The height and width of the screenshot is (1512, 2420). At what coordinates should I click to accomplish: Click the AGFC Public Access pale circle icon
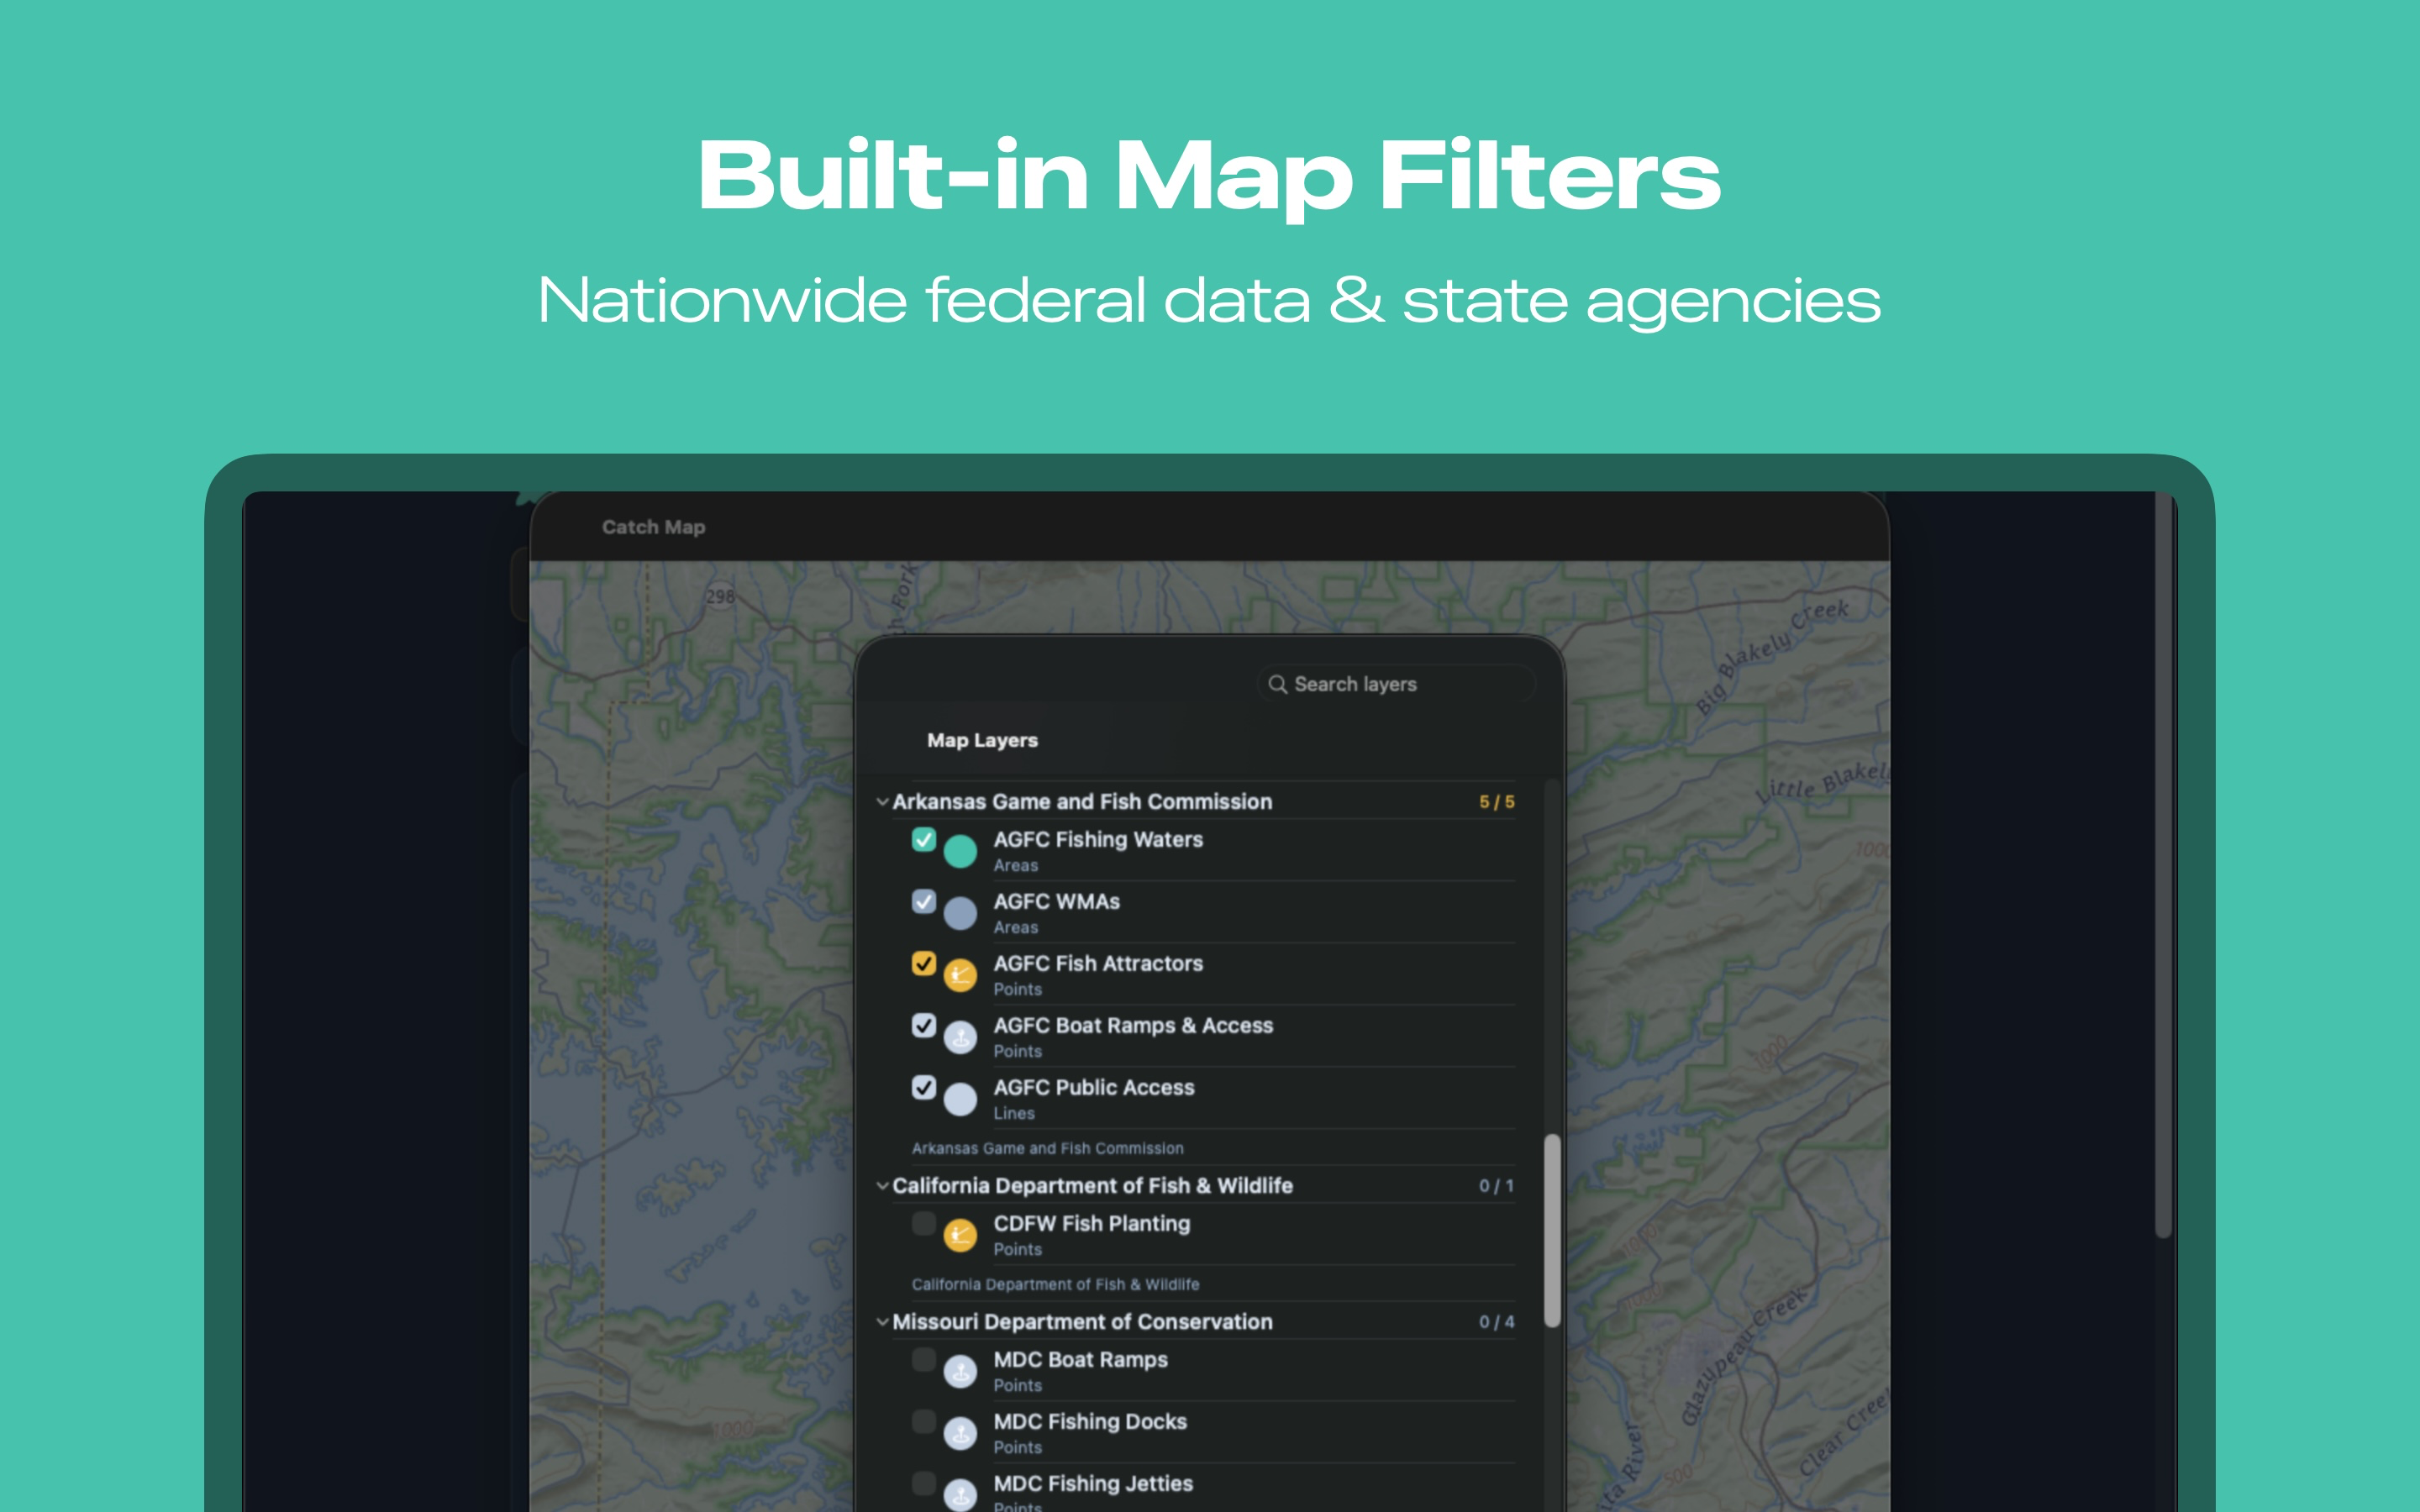960,1099
